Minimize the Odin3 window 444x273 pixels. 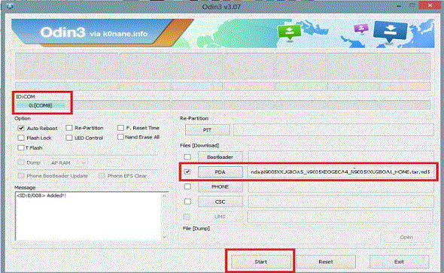pos(399,5)
